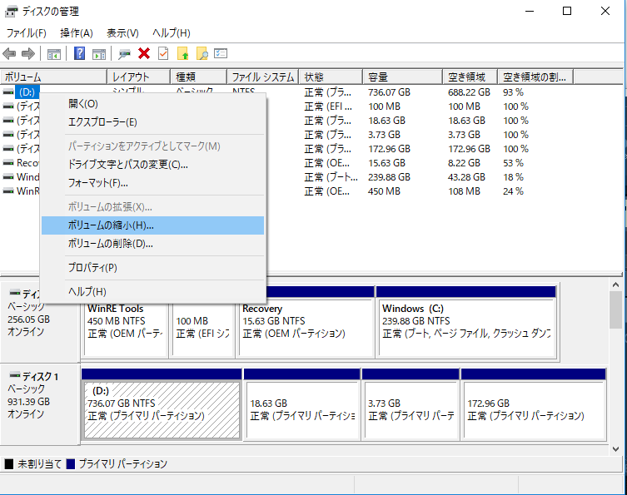This screenshot has width=627, height=495.
Task: Select the 3.73 GB primary partition block
Action: pyautogui.click(x=411, y=404)
